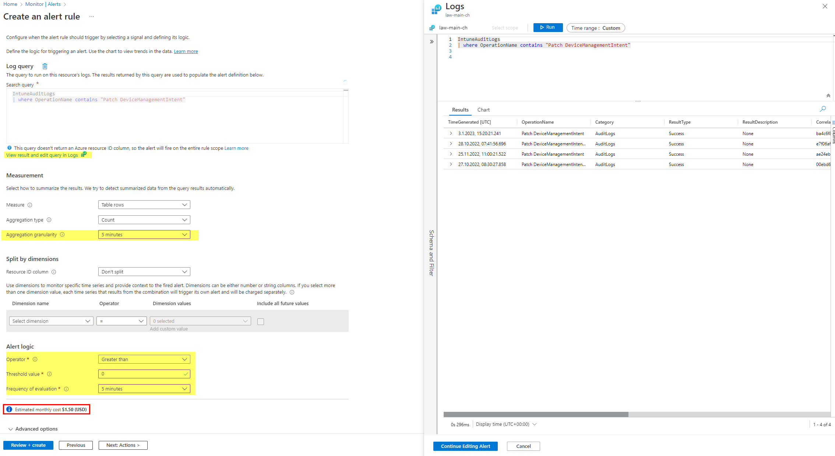Viewport: 835px width, 456px height.
Task: Click the Threshold value info icon
Action: coord(49,374)
